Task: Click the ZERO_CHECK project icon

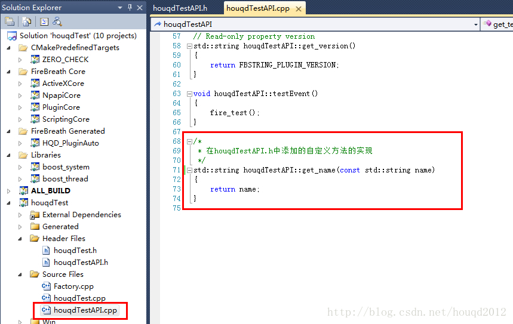Action: click(x=35, y=60)
